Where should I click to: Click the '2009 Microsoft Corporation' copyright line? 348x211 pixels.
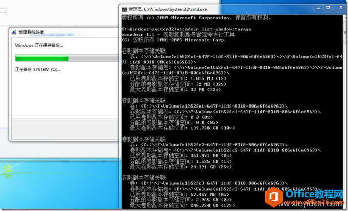coord(196,18)
